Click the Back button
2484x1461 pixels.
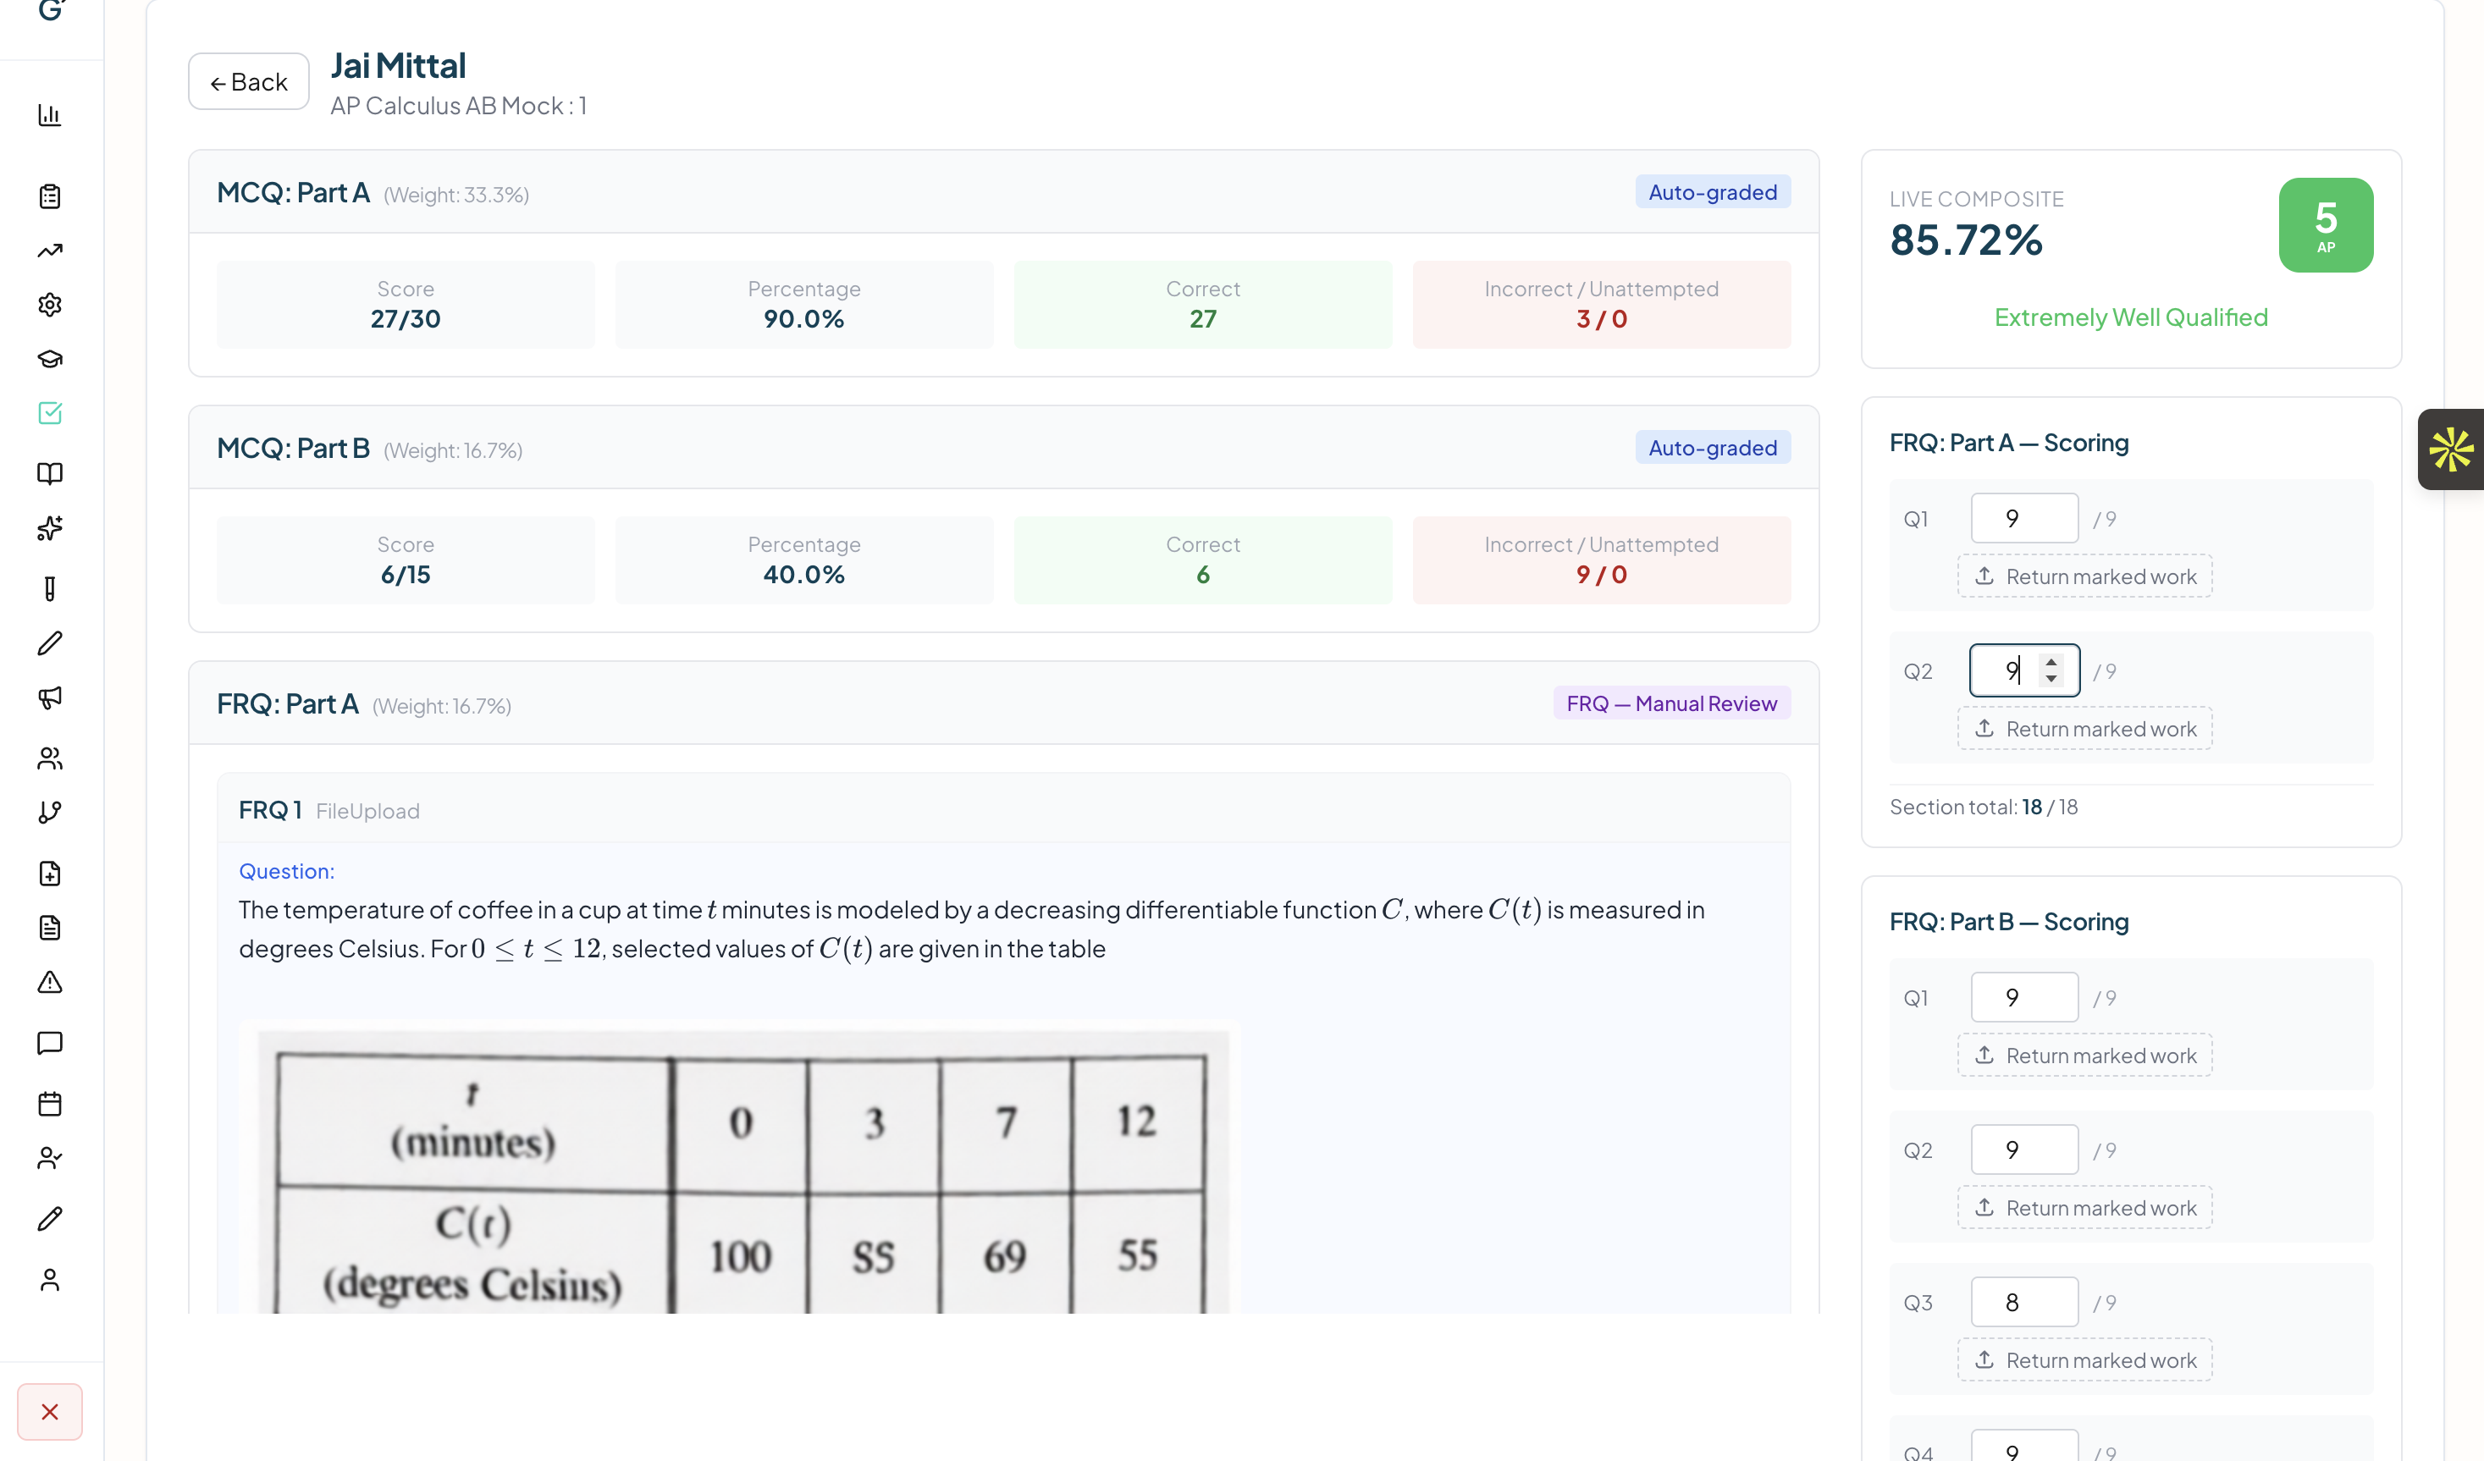[248, 82]
